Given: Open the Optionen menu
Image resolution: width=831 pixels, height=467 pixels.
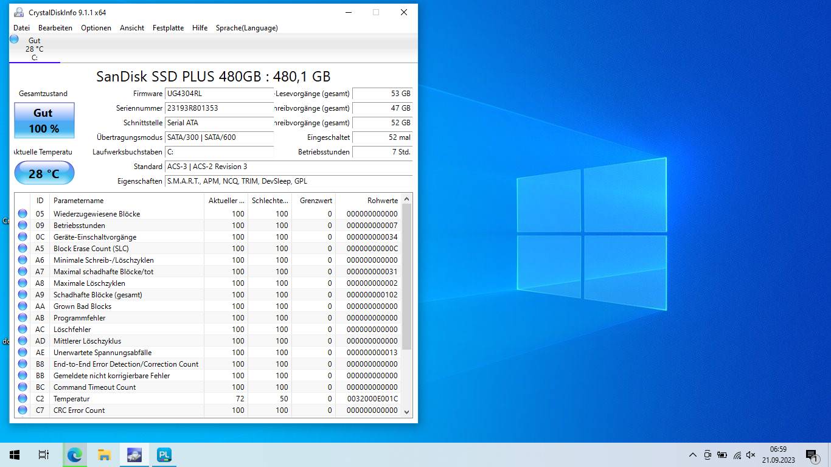Looking at the screenshot, I should pos(96,28).
